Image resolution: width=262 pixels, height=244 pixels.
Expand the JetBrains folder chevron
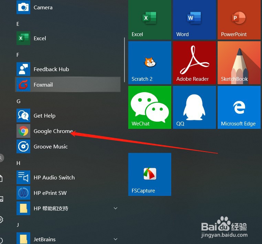coord(116,239)
